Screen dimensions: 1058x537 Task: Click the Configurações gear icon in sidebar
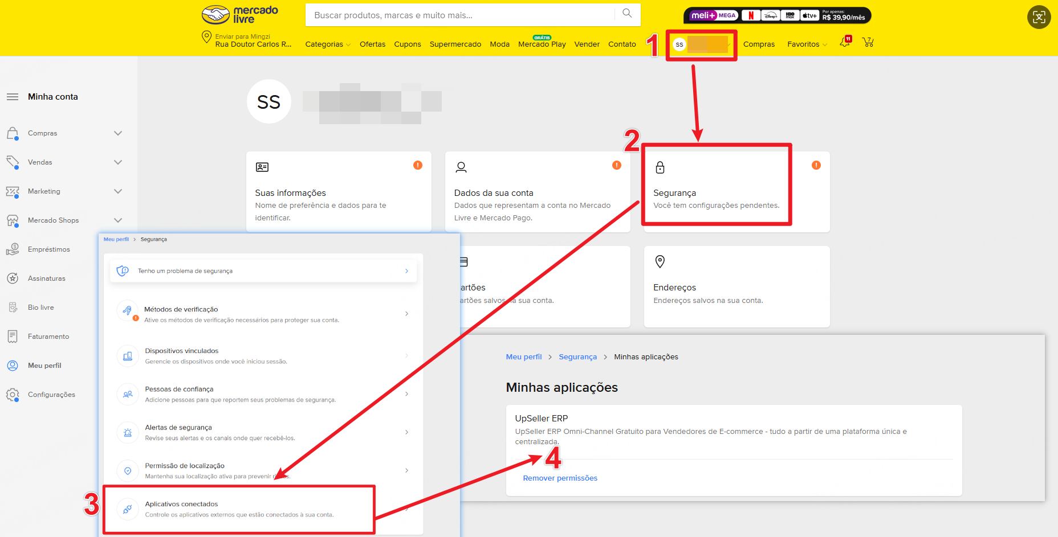coord(13,395)
